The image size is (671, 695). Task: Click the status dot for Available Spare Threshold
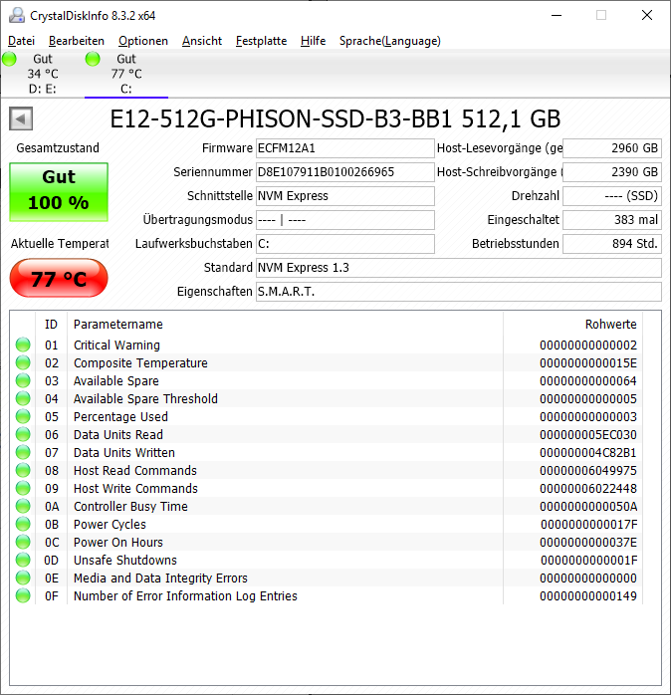pos(23,399)
